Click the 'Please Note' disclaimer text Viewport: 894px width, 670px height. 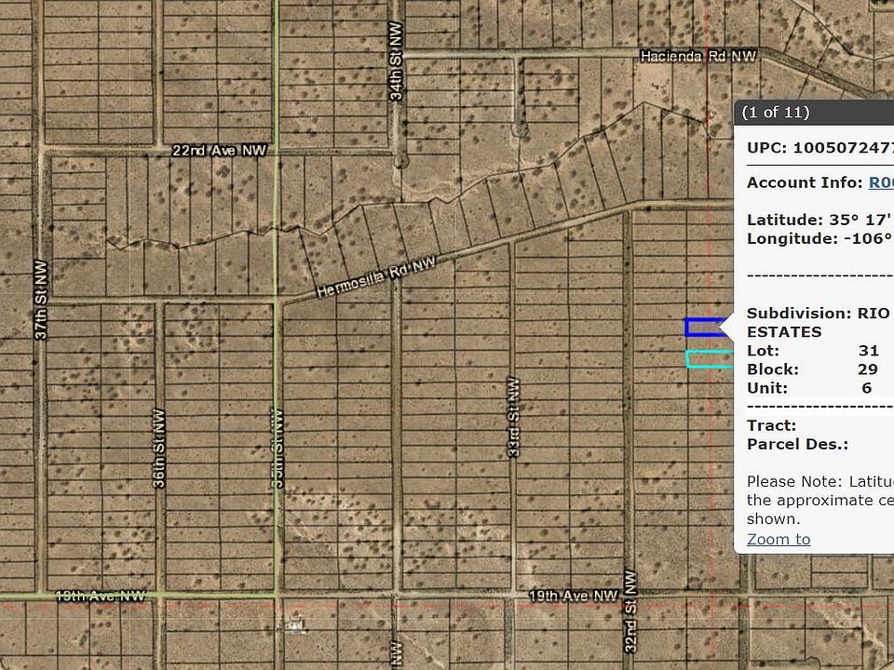(x=820, y=501)
